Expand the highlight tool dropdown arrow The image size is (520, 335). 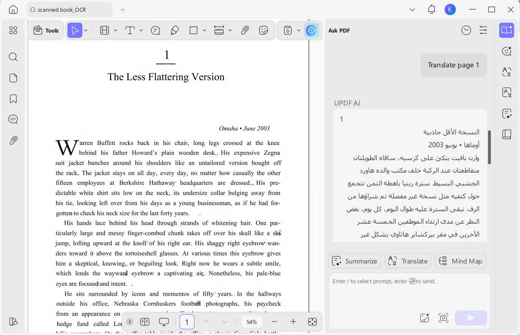click(116, 30)
